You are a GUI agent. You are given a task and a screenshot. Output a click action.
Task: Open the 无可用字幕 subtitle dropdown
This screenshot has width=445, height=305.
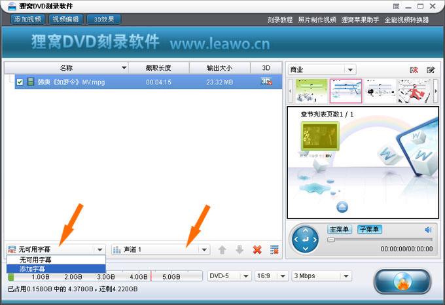pos(56,249)
